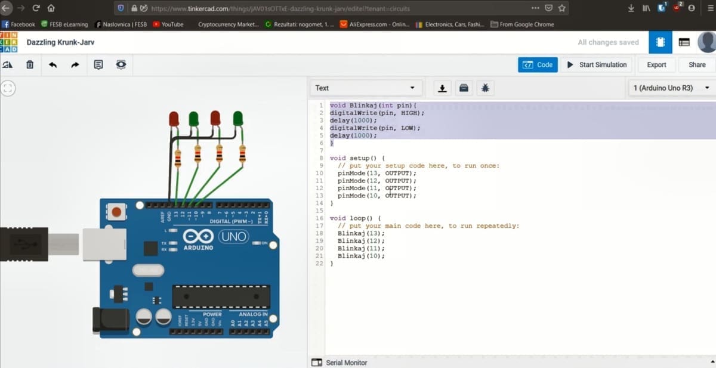Open the FESB eLearning bookmark

(x=64, y=24)
